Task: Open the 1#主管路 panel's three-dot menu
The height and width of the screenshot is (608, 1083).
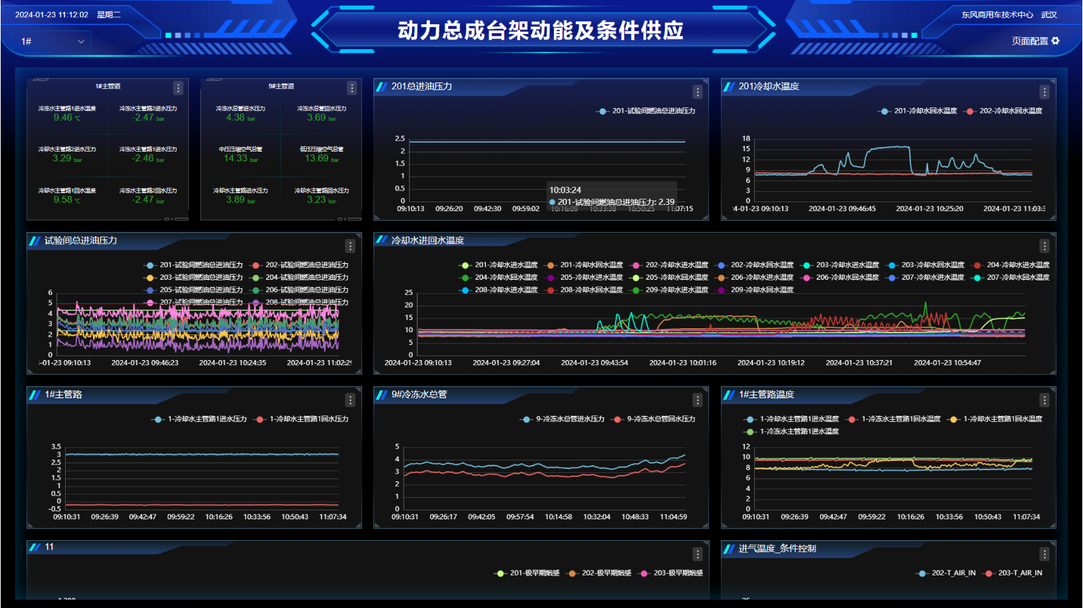Action: (350, 400)
